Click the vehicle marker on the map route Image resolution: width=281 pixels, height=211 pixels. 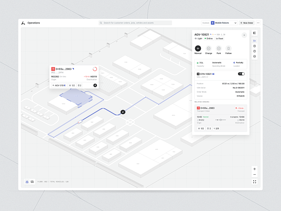tap(123, 112)
